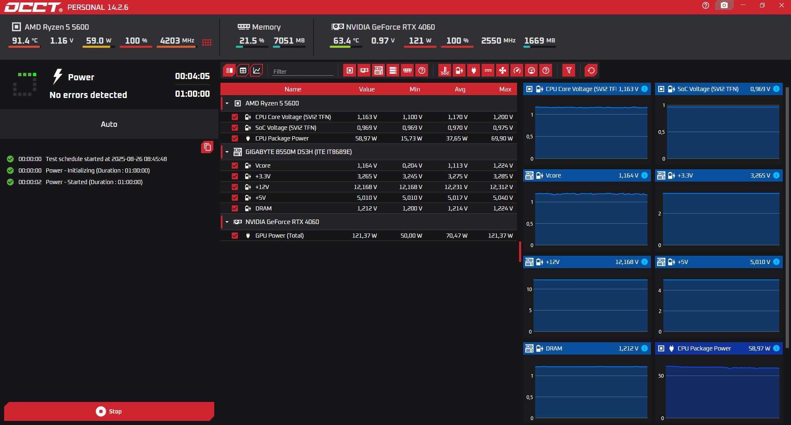Take a screenshot with camera icon

(x=724, y=5)
